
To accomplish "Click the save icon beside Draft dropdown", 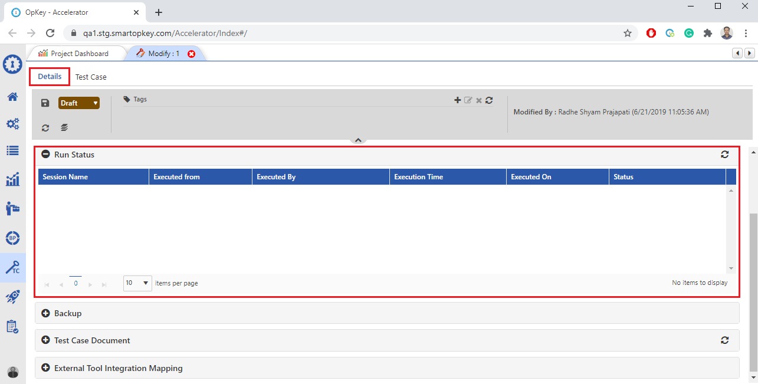I will (x=45, y=103).
